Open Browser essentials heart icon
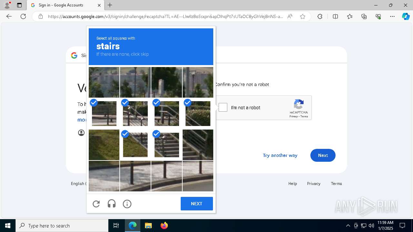 (378, 16)
